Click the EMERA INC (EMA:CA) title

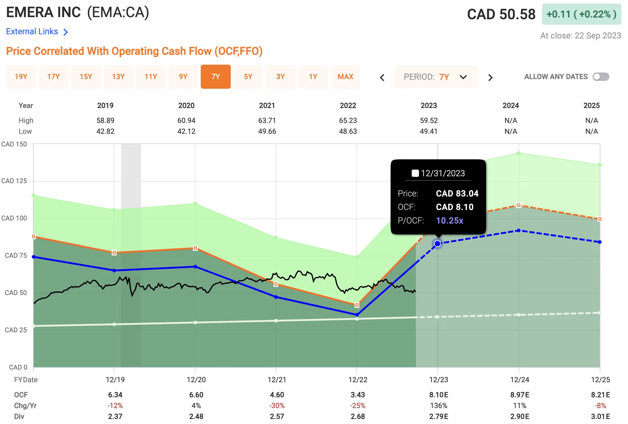point(78,13)
